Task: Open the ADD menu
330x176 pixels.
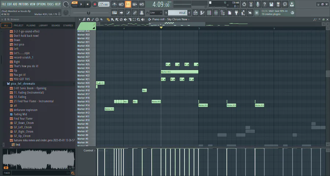Action: point(15,4)
